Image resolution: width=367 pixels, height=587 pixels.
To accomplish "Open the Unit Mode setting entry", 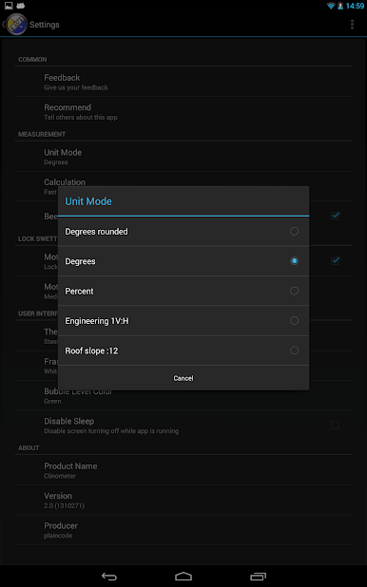I will [x=183, y=157].
